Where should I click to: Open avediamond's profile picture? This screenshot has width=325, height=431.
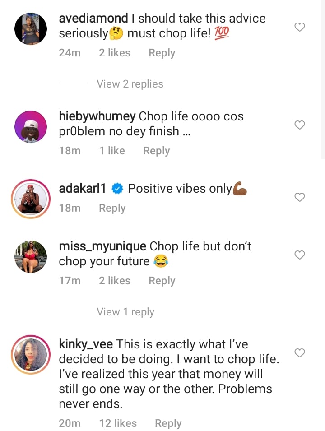coord(31,28)
